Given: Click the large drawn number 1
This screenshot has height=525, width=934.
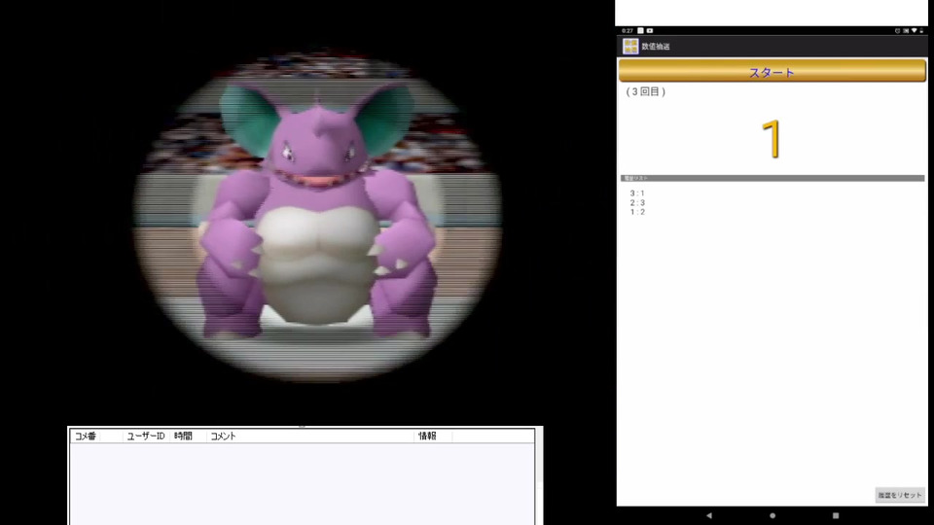Looking at the screenshot, I should 772,139.
